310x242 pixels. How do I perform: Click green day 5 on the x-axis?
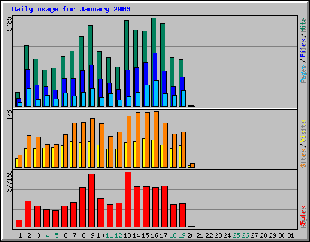[x=56, y=235]
